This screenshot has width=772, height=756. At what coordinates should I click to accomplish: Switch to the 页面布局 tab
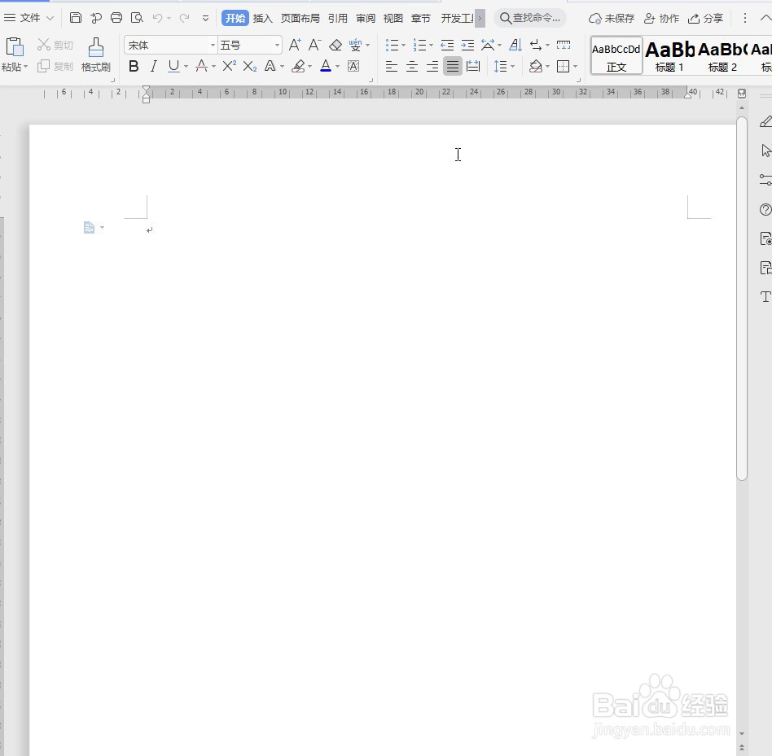pos(300,18)
